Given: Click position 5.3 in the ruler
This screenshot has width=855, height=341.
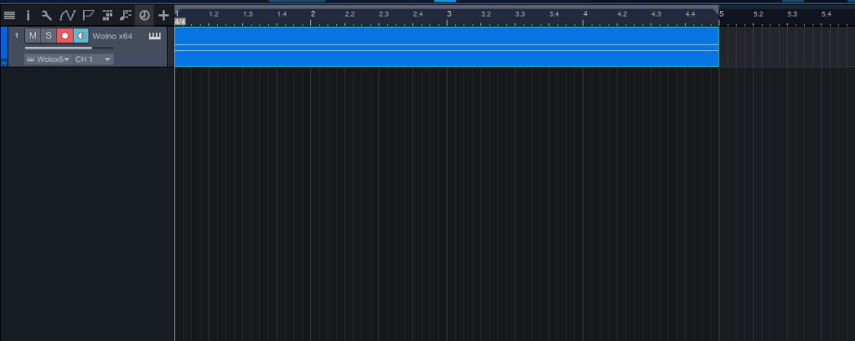Looking at the screenshot, I should pos(792,14).
